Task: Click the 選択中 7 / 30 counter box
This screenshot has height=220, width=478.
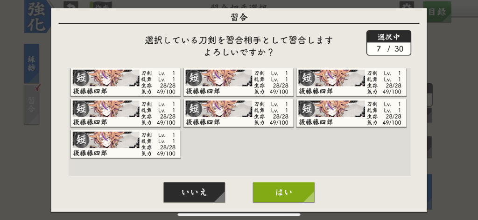Action: click(x=389, y=43)
